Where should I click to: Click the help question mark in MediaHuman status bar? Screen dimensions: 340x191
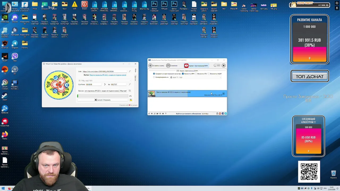pos(166,114)
